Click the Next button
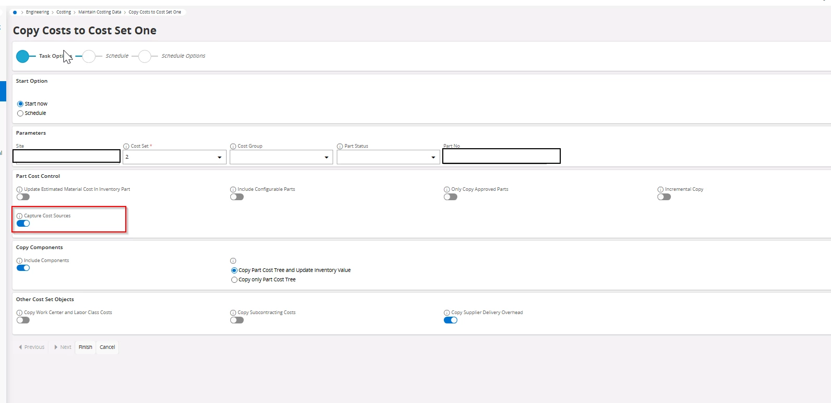831x403 pixels. tap(63, 347)
